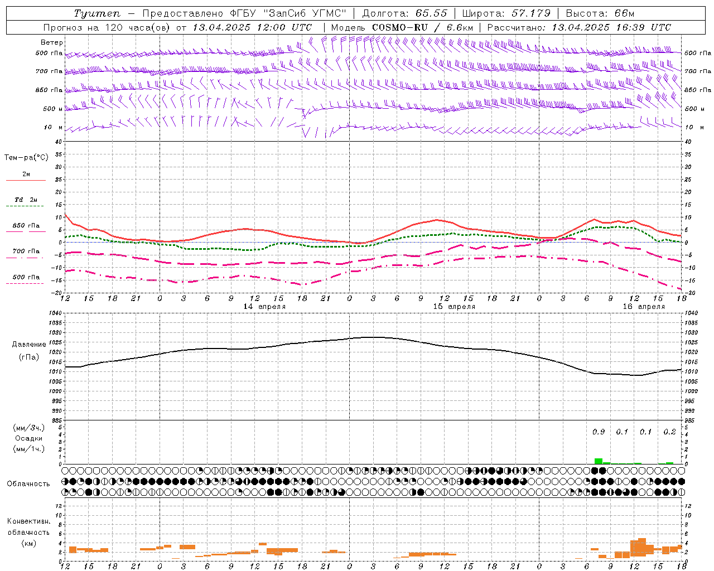The width and height of the screenshot is (714, 571).
Task: Click the tallest orange convective cloud bar
Action: click(642, 547)
